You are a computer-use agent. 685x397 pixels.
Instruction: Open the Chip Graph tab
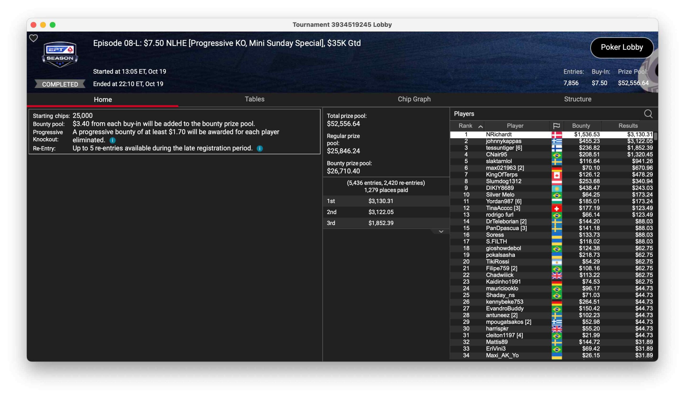point(414,99)
